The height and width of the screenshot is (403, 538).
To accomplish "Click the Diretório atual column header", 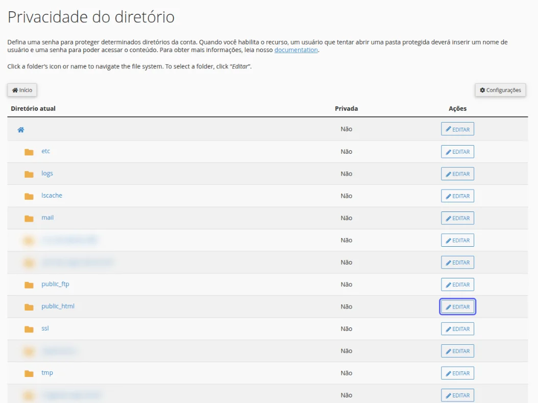I will click(33, 108).
